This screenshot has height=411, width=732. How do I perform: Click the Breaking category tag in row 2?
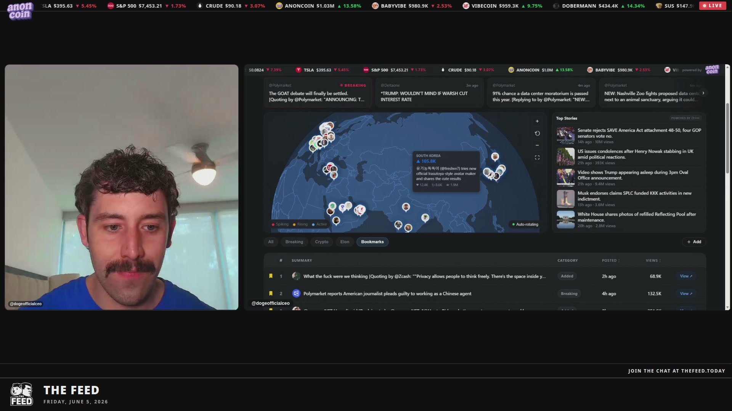569,293
